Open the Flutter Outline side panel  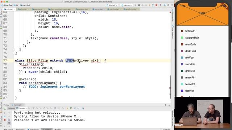point(173,15)
